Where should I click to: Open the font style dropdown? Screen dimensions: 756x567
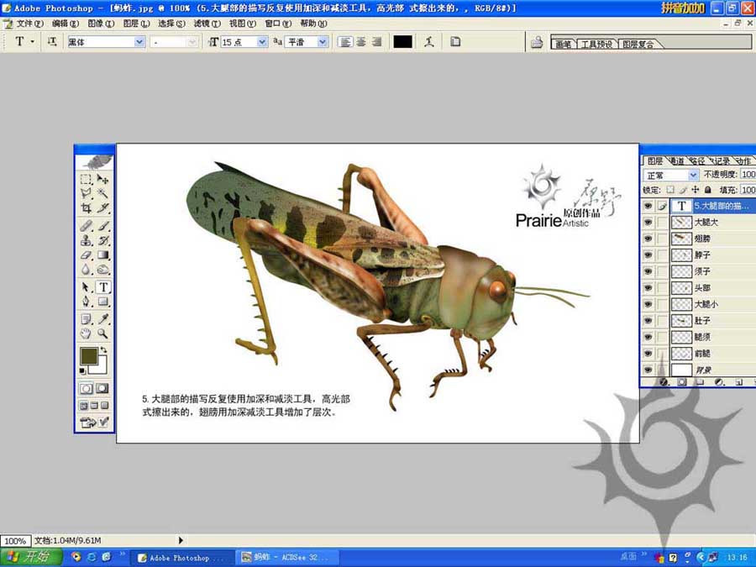pyautogui.click(x=192, y=42)
